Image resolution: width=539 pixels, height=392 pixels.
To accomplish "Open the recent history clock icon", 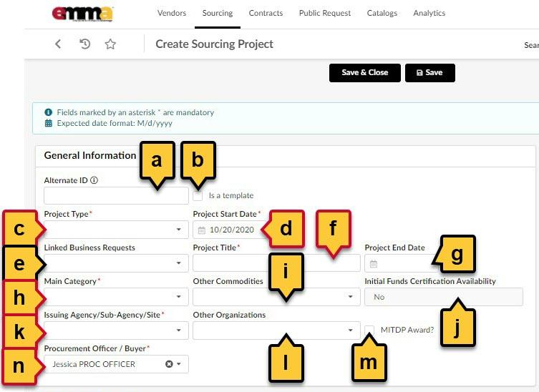I will point(85,44).
